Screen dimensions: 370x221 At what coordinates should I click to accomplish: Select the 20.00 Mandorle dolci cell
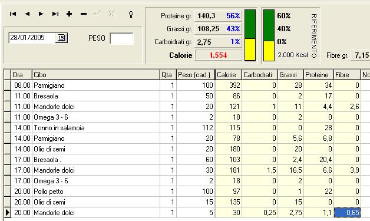[x=96, y=213]
